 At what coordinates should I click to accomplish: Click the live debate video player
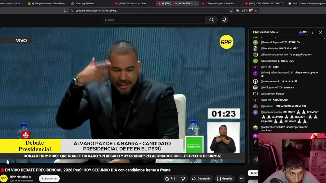[x=123, y=95]
